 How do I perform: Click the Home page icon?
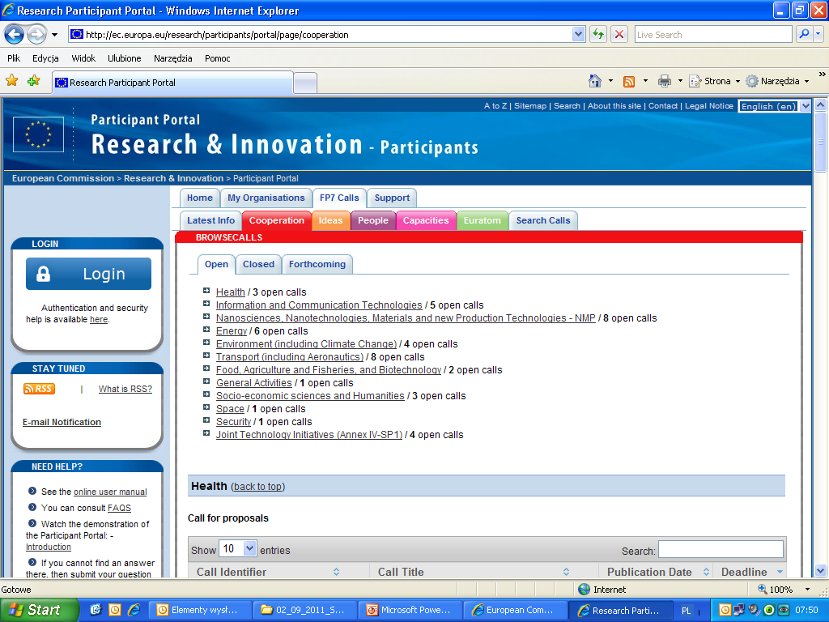point(595,81)
